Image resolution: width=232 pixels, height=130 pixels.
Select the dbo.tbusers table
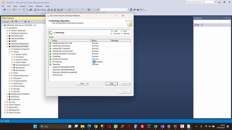click(20, 70)
